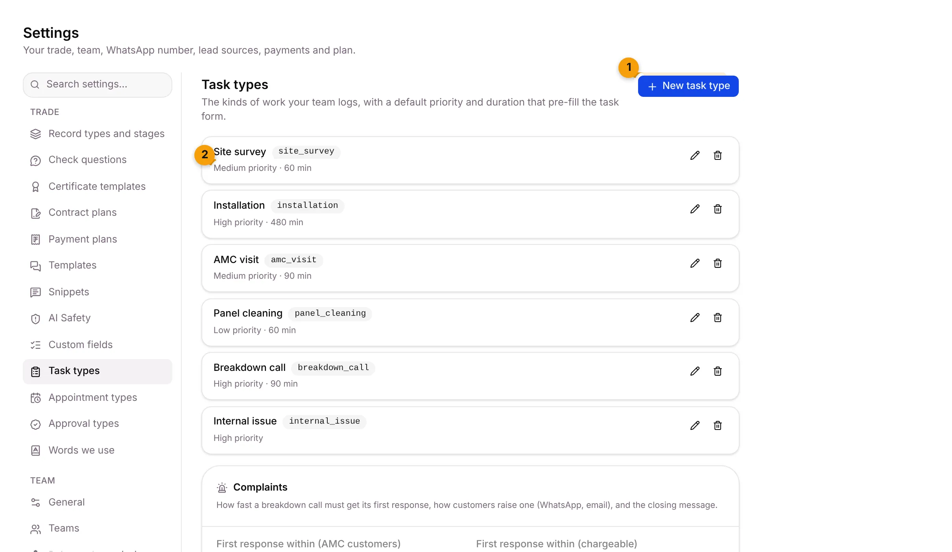Open Record types and stages settings
This screenshot has height=552, width=952.
[x=98, y=134]
